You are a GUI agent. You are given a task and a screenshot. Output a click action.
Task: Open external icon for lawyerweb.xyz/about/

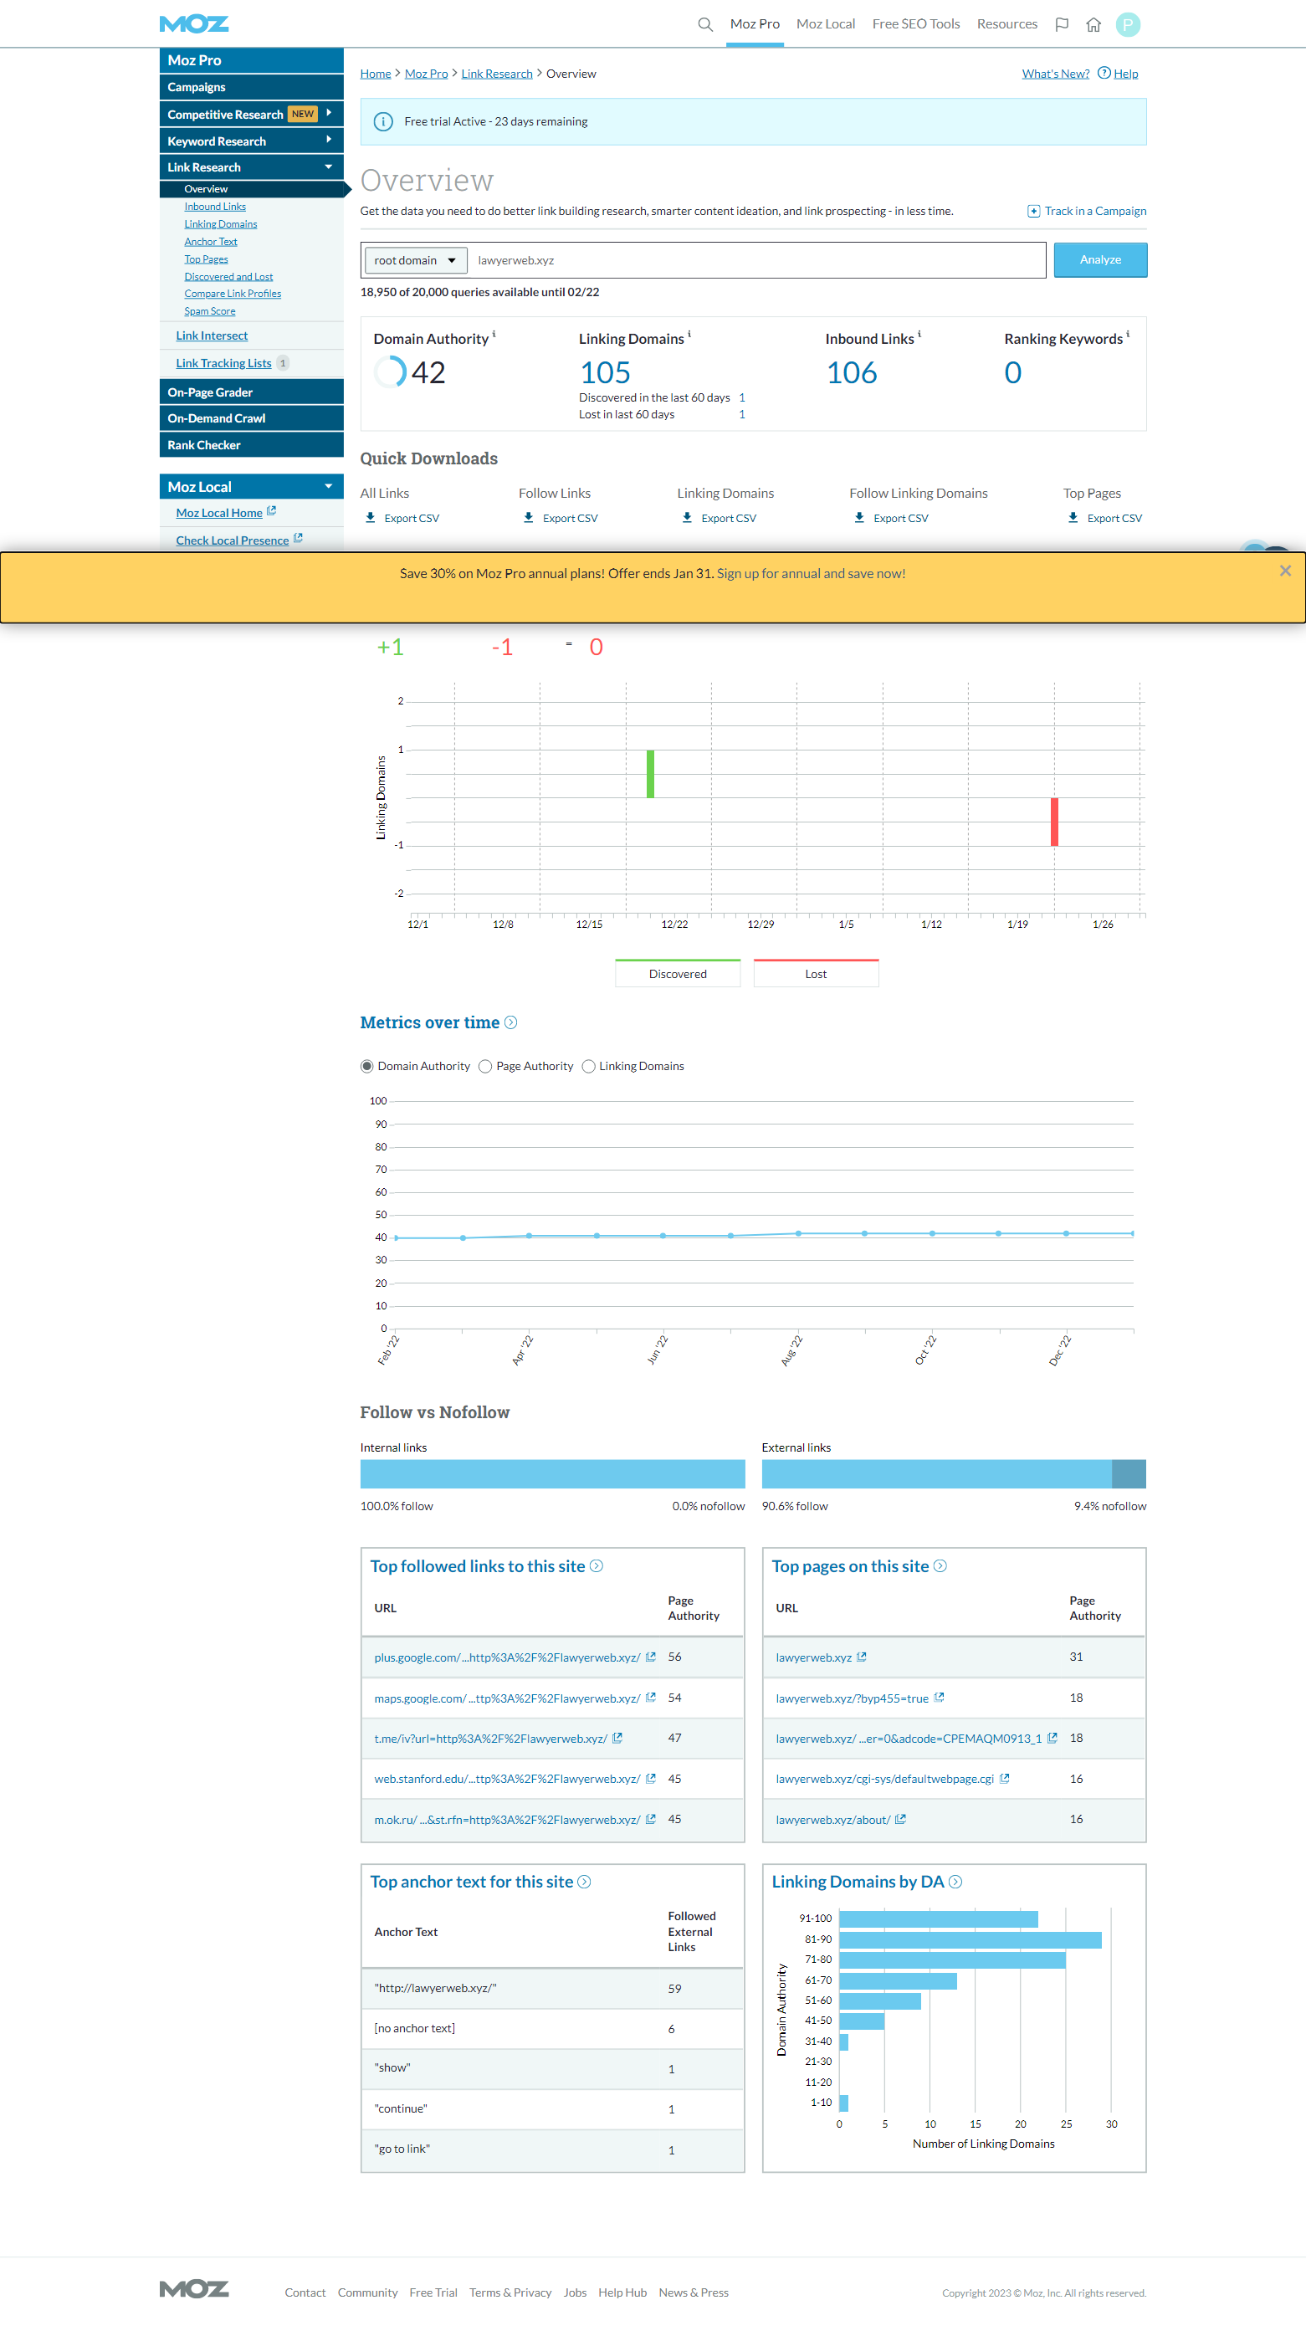click(x=900, y=1819)
